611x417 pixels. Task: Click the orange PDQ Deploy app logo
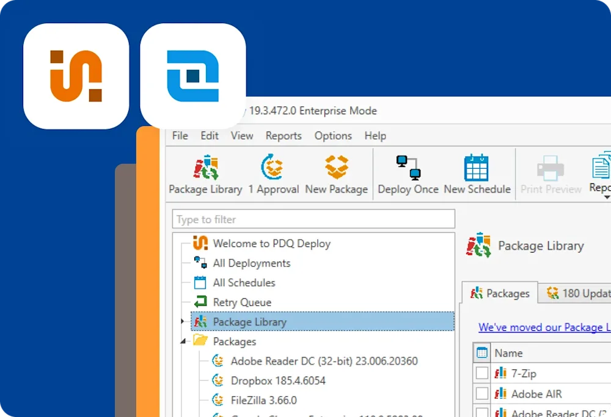click(76, 76)
